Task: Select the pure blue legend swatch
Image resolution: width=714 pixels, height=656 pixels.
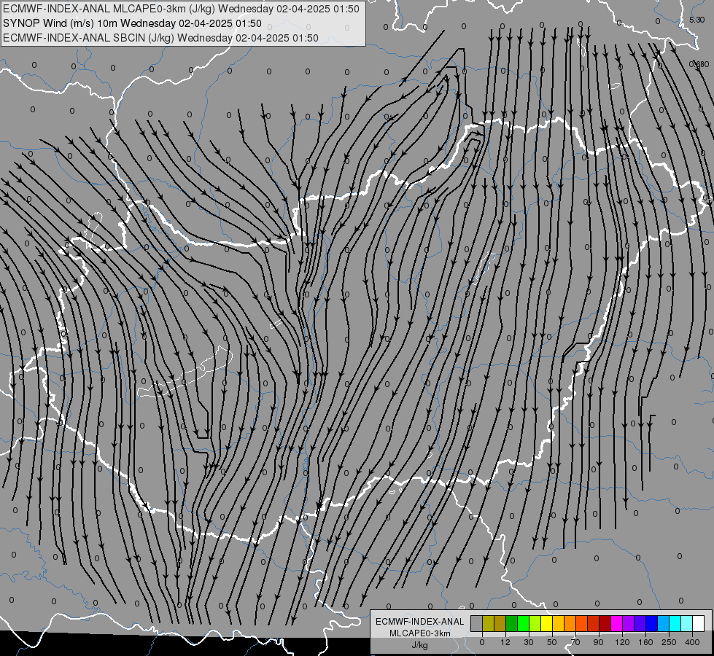Action: click(x=652, y=623)
